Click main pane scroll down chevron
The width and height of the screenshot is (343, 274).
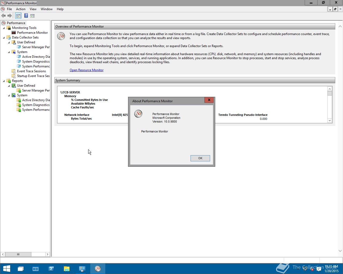340,251
